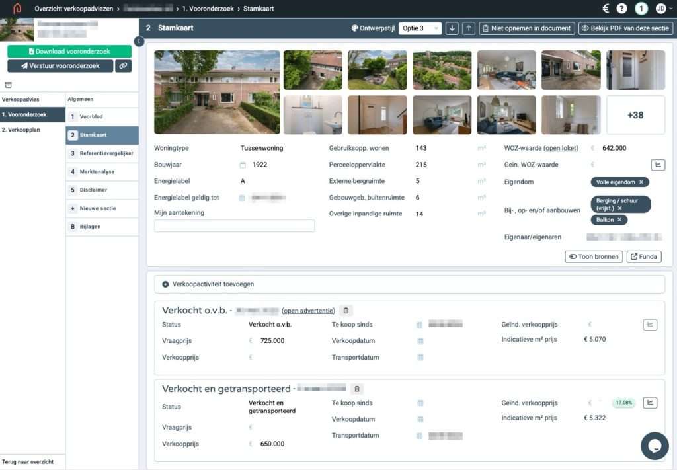Screen dimensions: 677x470
Task: Open Verkoopdatum calendar in Verkocht en getransporteerd
Action: (x=420, y=420)
